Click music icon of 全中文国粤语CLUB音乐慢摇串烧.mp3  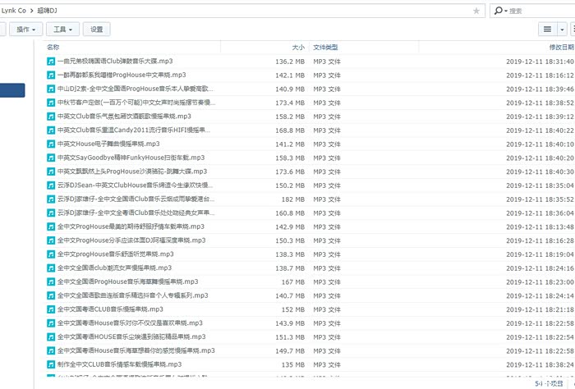(x=51, y=309)
